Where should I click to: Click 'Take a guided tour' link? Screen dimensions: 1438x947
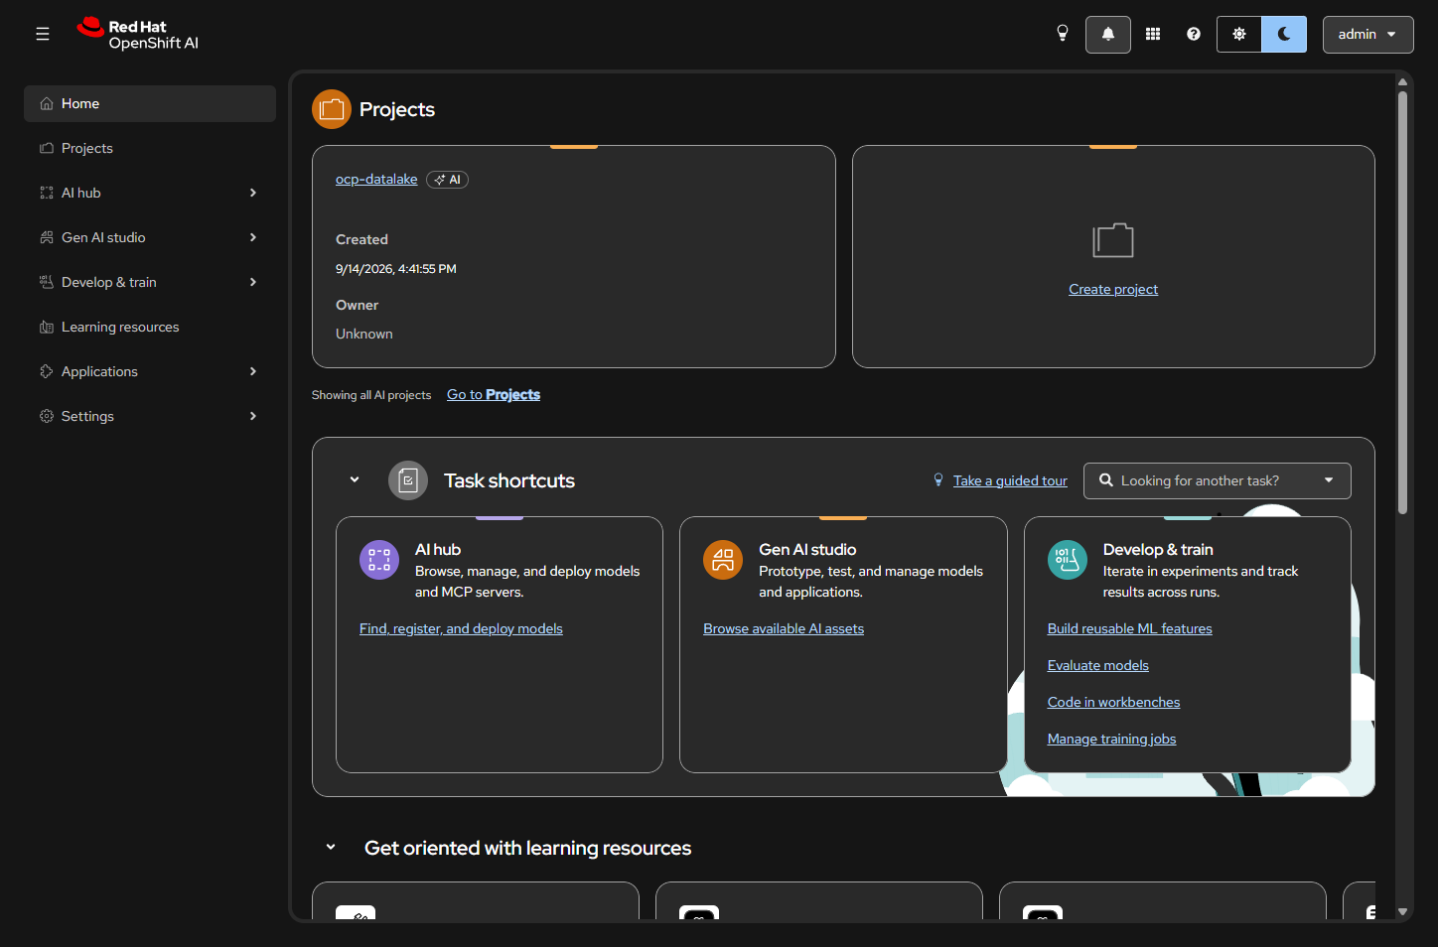(x=1010, y=480)
